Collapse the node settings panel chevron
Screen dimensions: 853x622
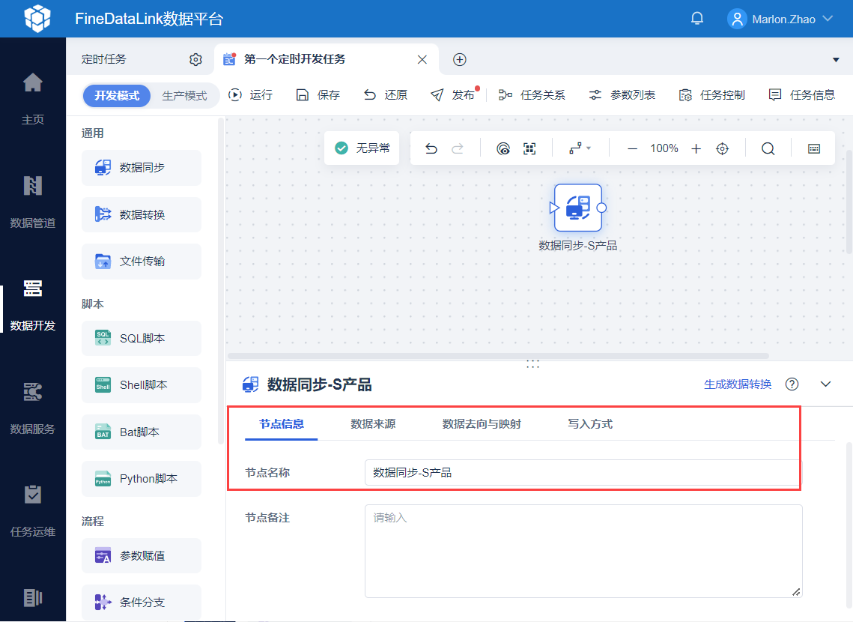(825, 384)
